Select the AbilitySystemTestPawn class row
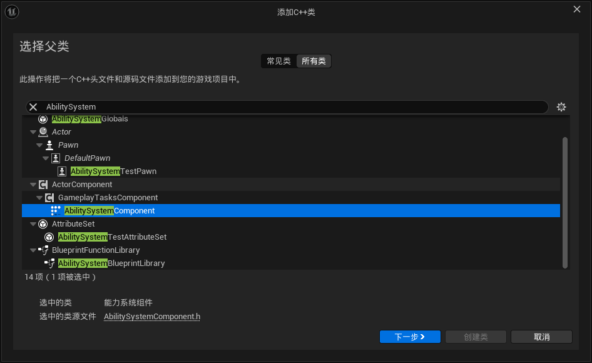 [291, 171]
